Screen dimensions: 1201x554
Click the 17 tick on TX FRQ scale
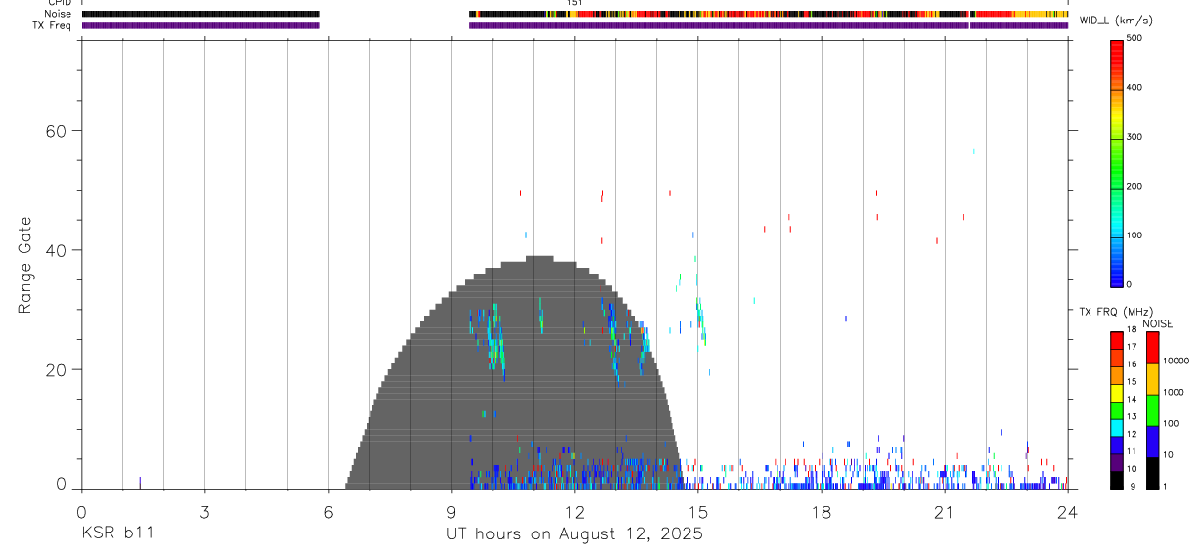point(1131,347)
